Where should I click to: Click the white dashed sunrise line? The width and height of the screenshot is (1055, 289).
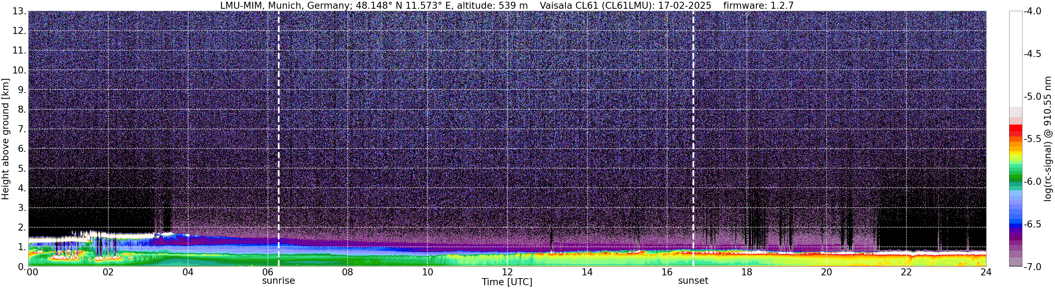pos(279,138)
